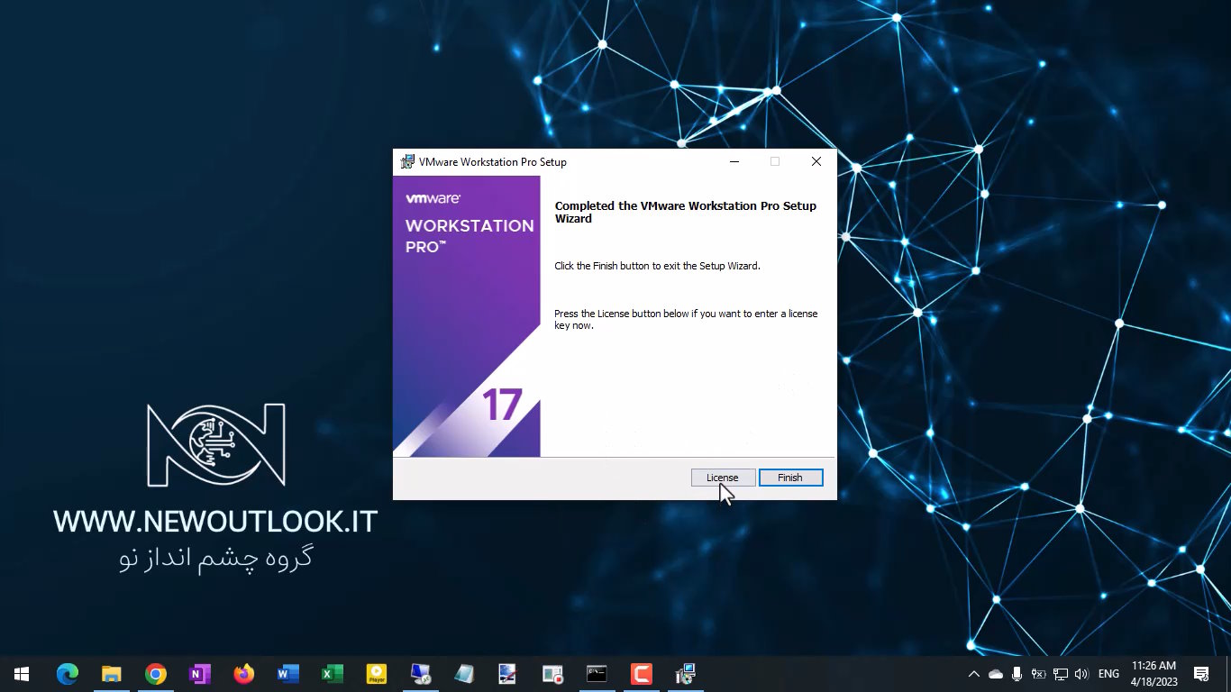The image size is (1231, 692).
Task: Open the Action Center notifications icon
Action: click(1201, 674)
